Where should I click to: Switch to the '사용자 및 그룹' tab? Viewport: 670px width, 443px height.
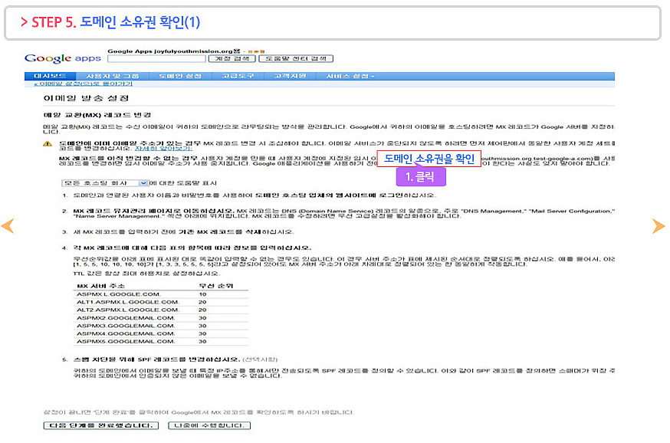(113, 76)
